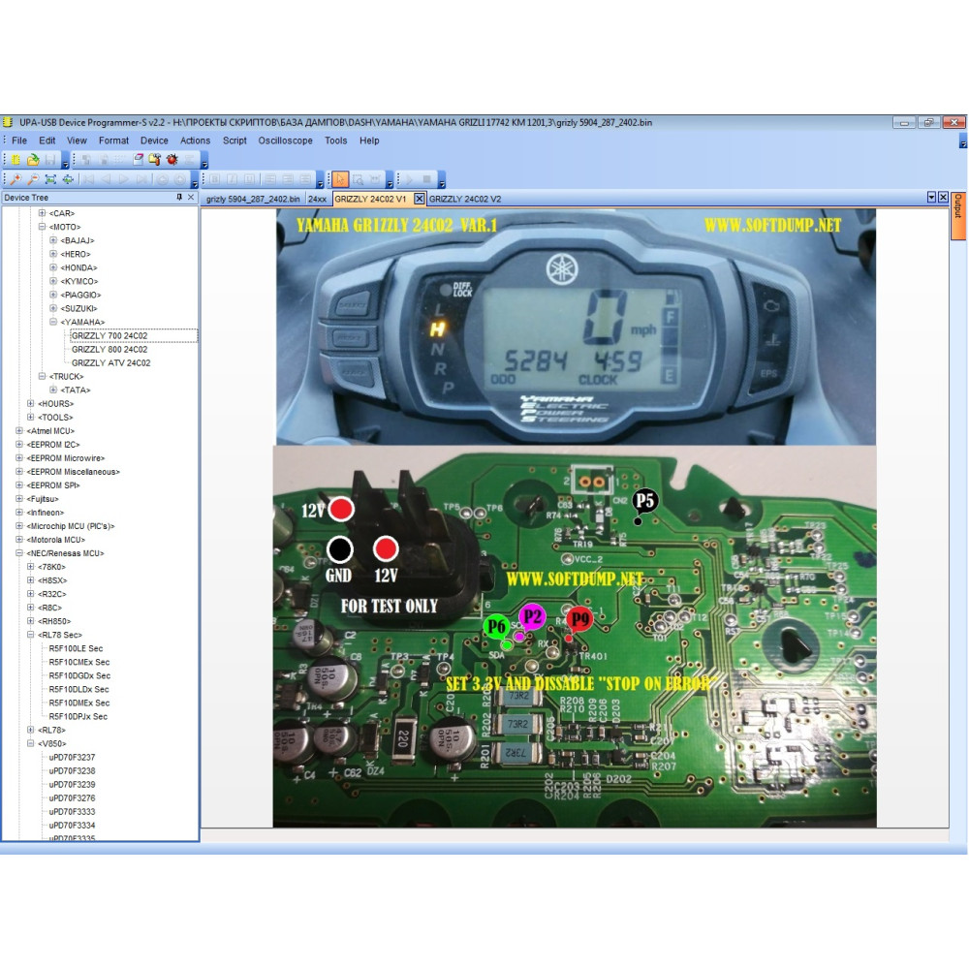Go to next page arrow icon
Screen dimensions: 969x969
tap(124, 179)
